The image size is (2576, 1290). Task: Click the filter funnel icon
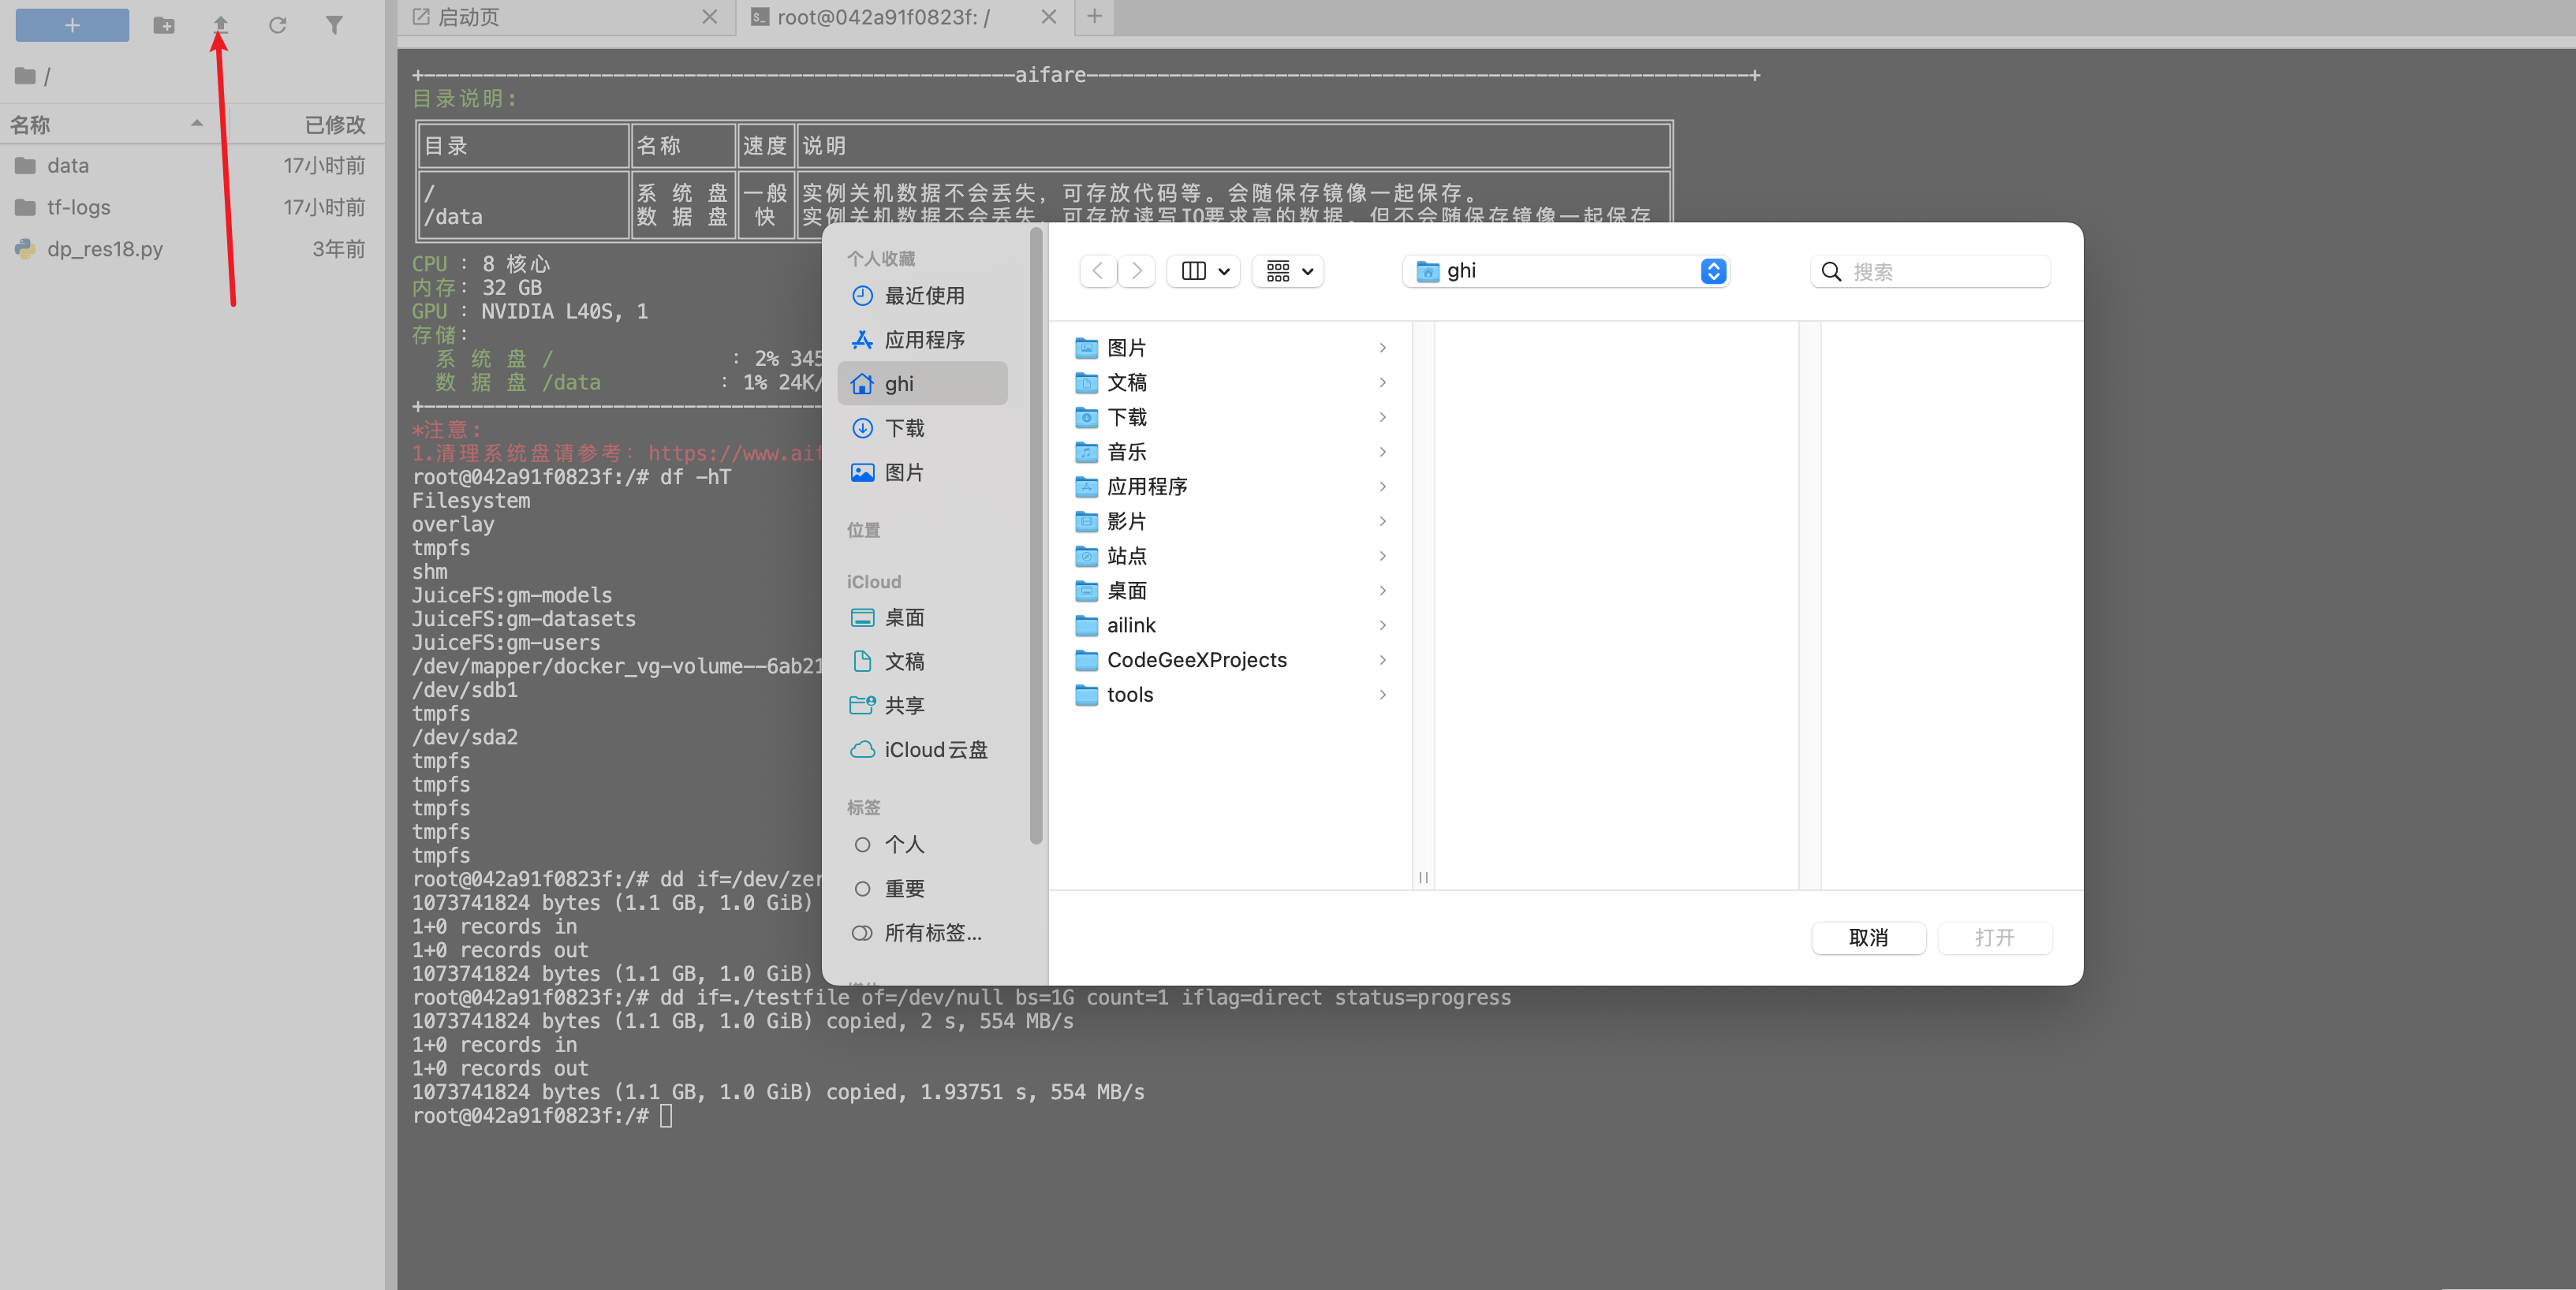pyautogui.click(x=334, y=25)
